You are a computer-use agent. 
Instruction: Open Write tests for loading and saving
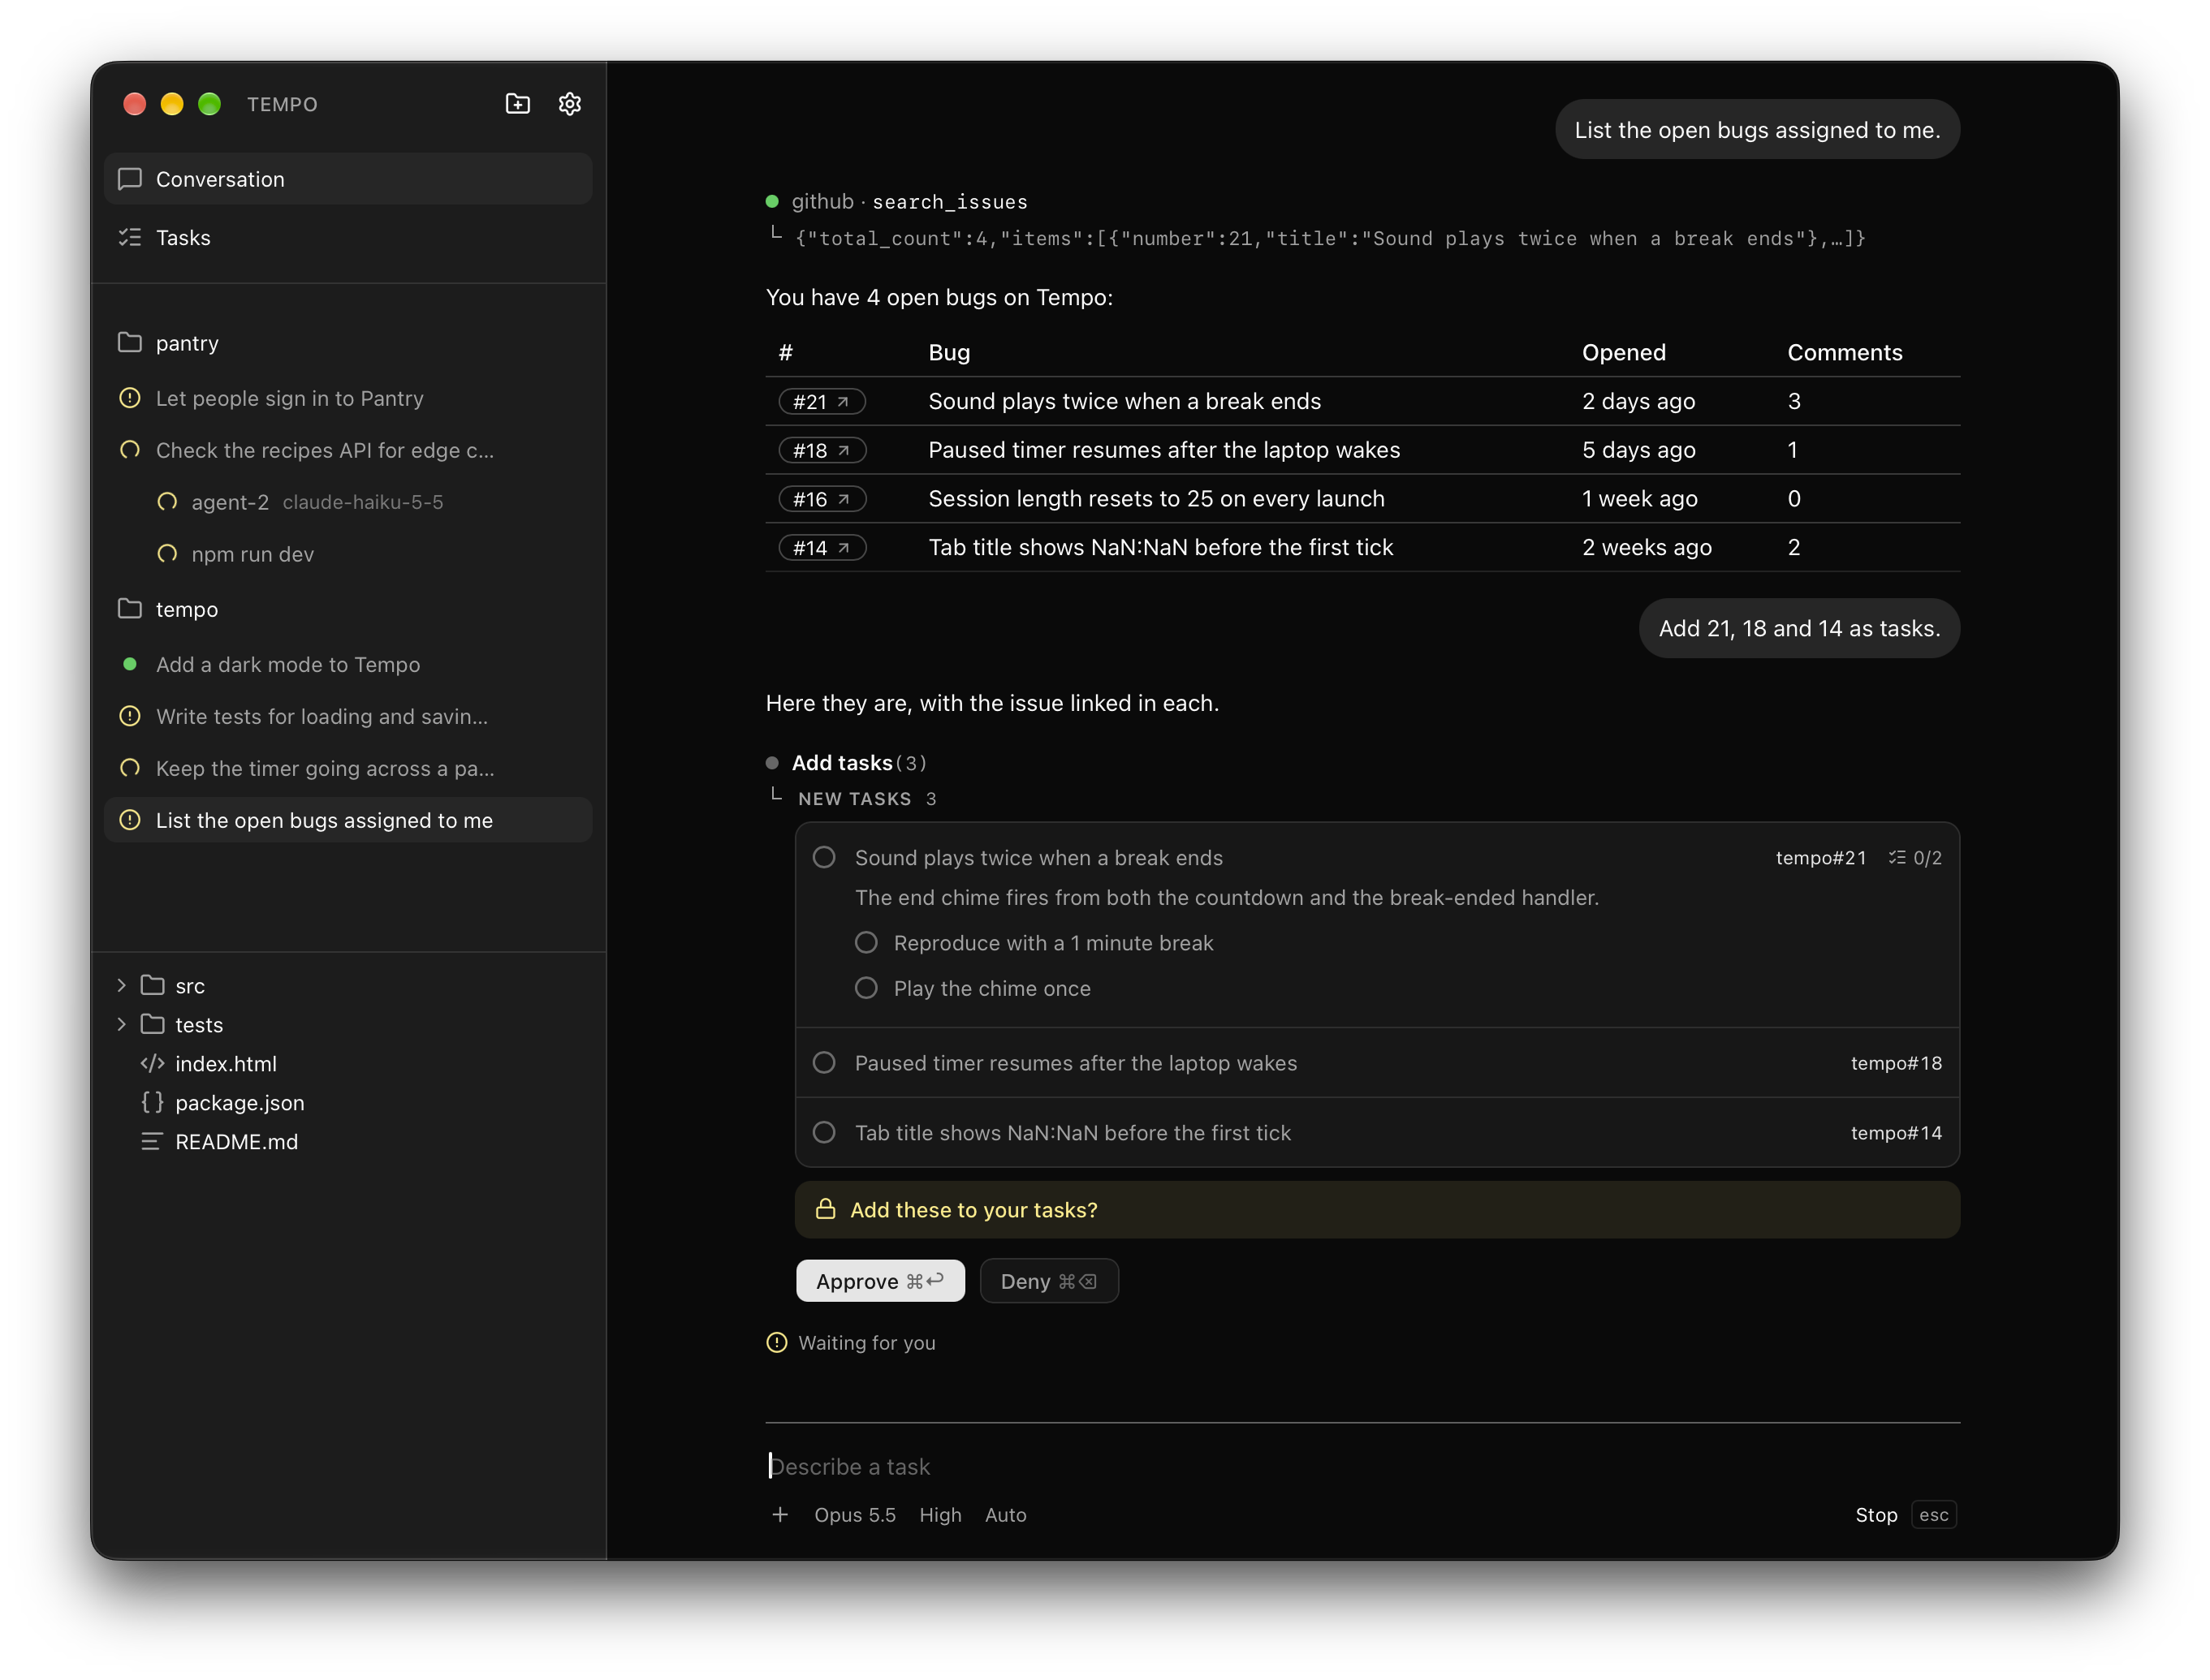[x=347, y=716]
